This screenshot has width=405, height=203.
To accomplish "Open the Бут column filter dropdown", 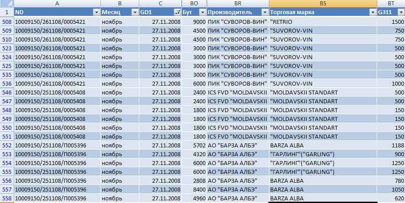I will (x=202, y=12).
